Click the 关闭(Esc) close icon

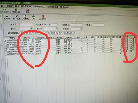coord(43,18)
